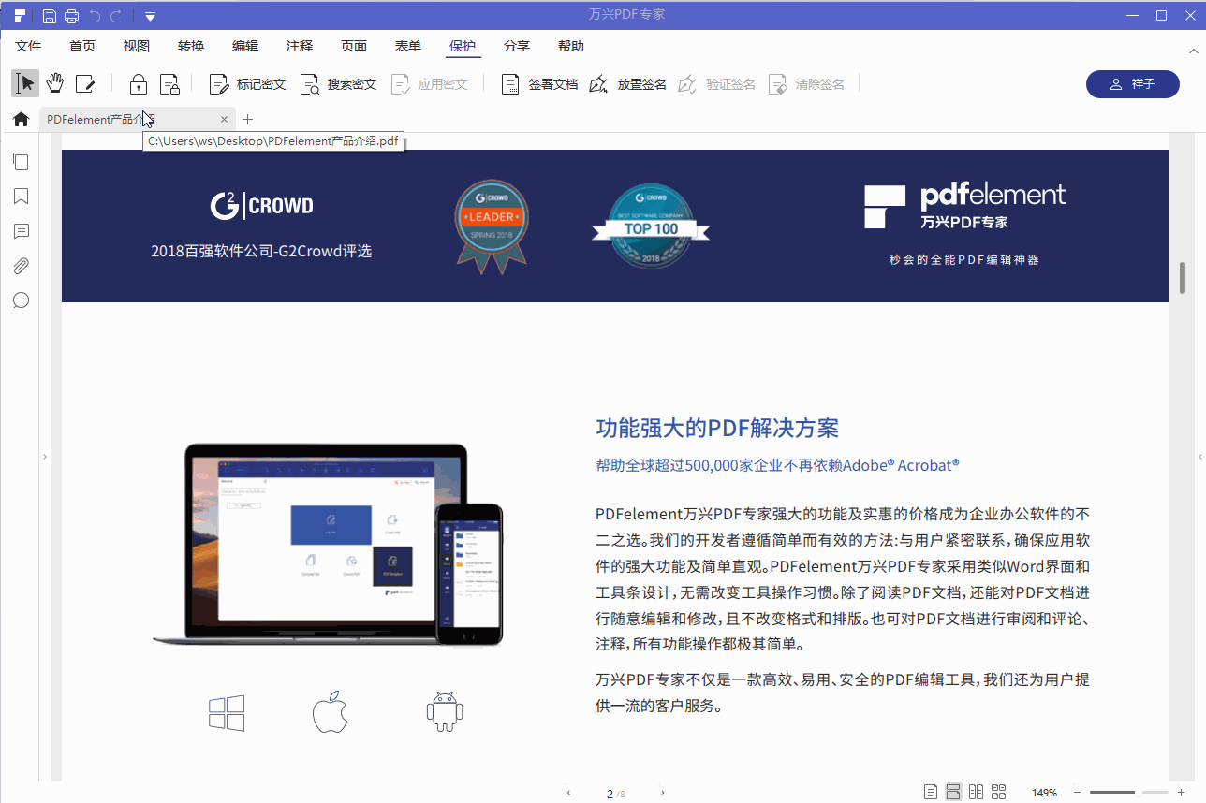
Task: Click the 祥子 account button
Action: 1132,83
